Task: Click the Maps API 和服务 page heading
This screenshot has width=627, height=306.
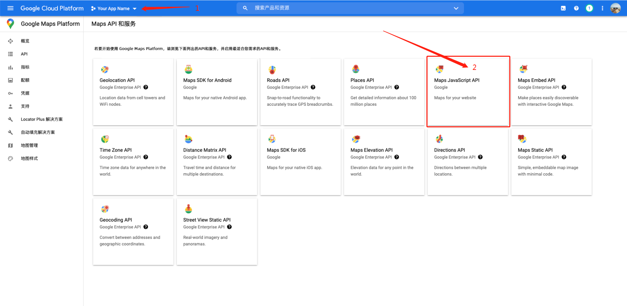Action: [114, 24]
